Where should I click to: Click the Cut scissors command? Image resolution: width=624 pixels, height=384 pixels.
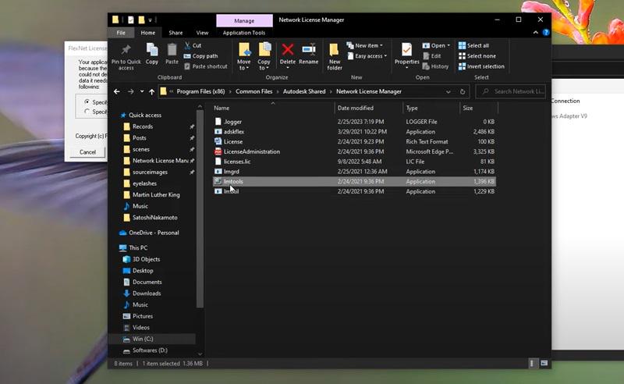pos(193,45)
